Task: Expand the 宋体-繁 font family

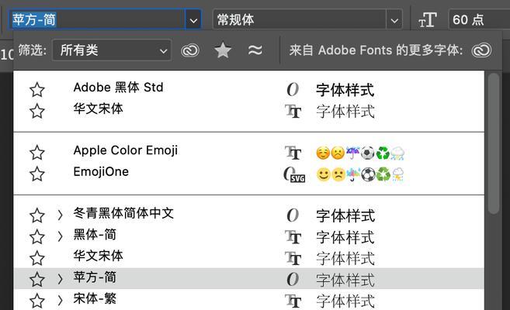Action: (60, 300)
